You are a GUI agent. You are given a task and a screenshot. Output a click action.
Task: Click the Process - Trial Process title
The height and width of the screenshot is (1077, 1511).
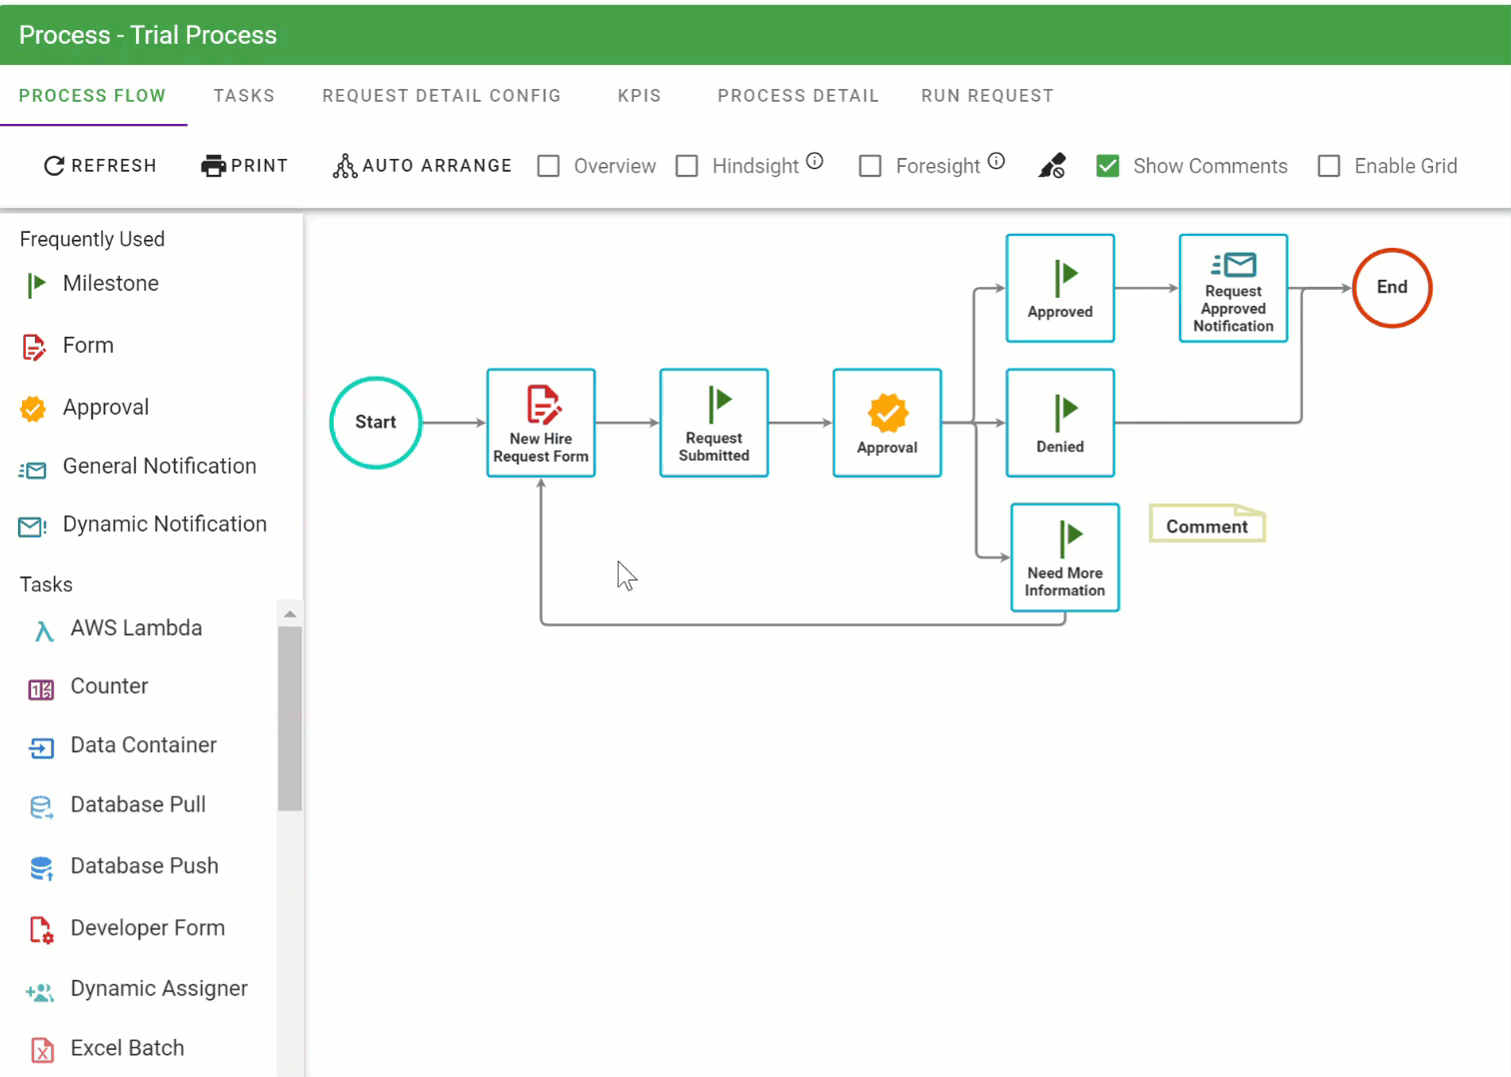coord(148,35)
